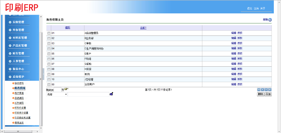Screen dimensions: 281x133
Task: Click 授权 for H库房
Action: tap(240, 69)
